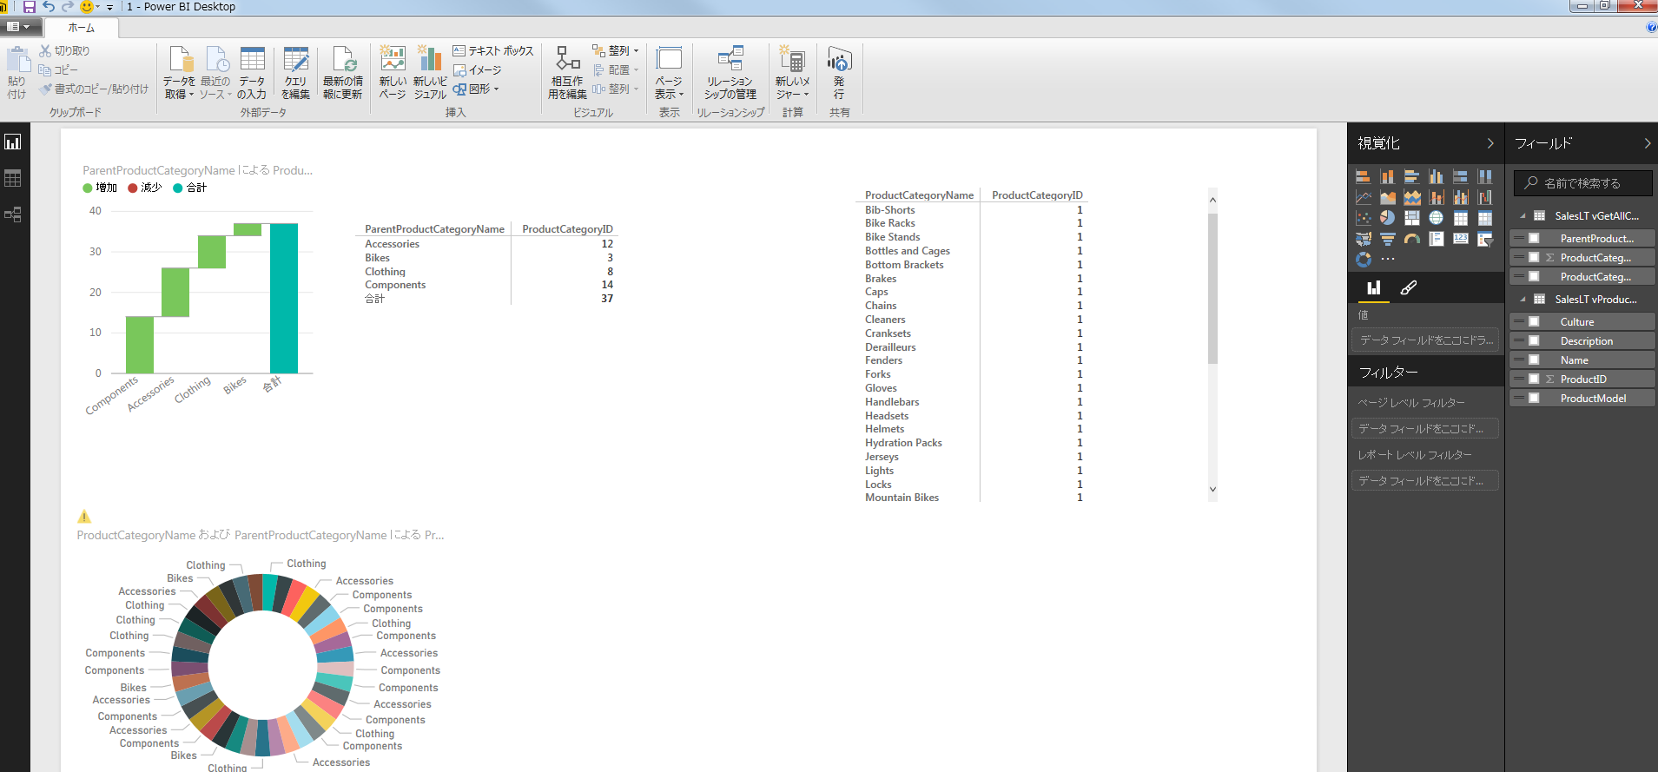Collapse the フィールド pane with its chevron

click(x=1647, y=143)
